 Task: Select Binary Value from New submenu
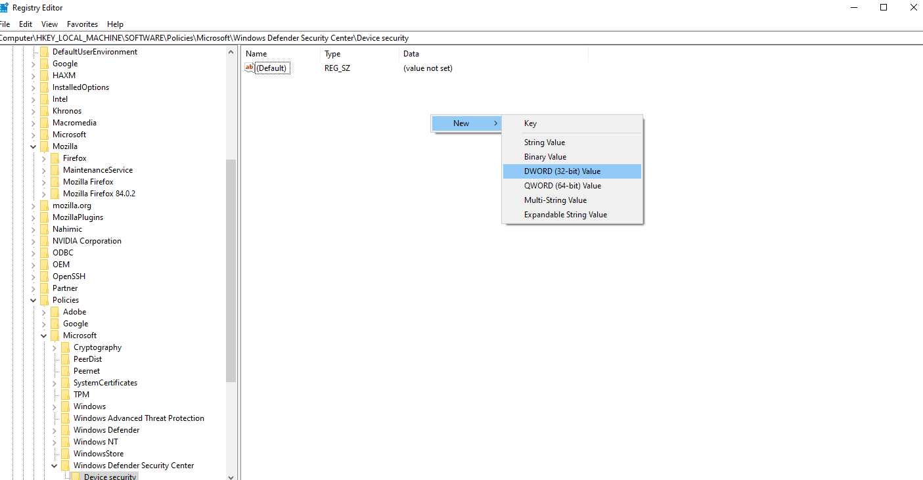[x=572, y=157]
